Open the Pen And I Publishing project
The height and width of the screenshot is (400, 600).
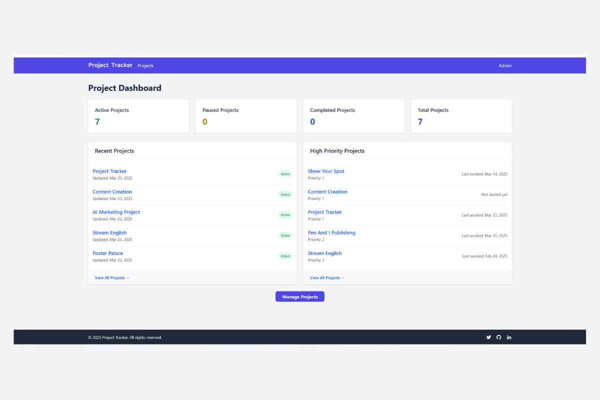[x=331, y=232]
